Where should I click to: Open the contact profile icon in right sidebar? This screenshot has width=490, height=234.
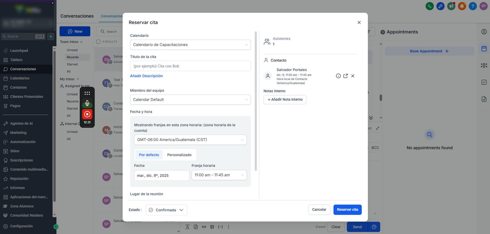click(484, 32)
